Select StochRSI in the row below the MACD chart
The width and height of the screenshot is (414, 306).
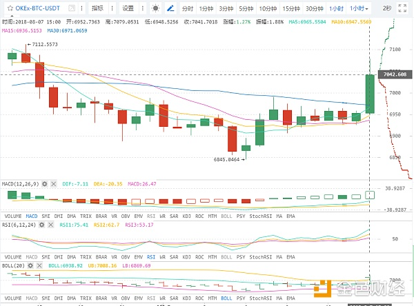(x=260, y=216)
